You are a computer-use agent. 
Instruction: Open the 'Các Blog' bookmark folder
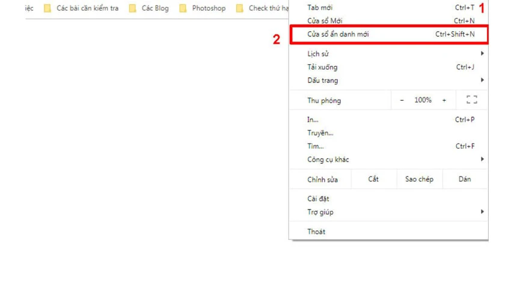coord(149,8)
